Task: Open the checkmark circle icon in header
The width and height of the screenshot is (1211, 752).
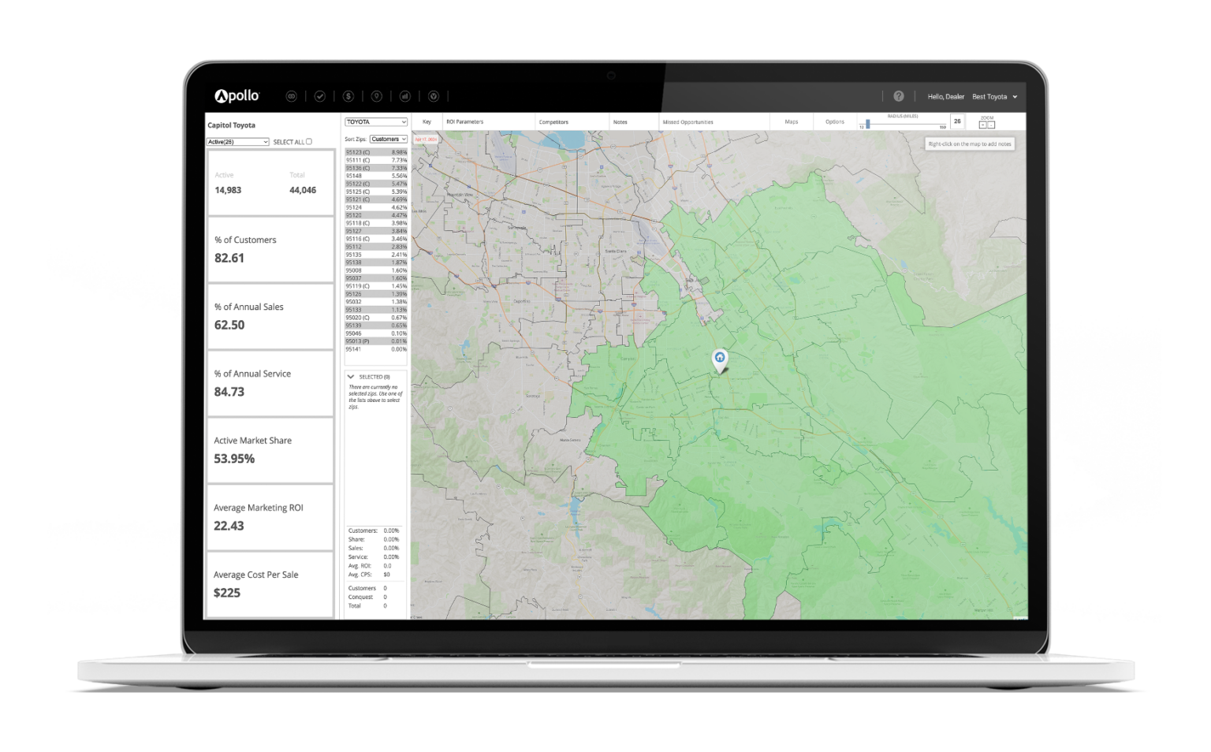Action: (x=319, y=96)
